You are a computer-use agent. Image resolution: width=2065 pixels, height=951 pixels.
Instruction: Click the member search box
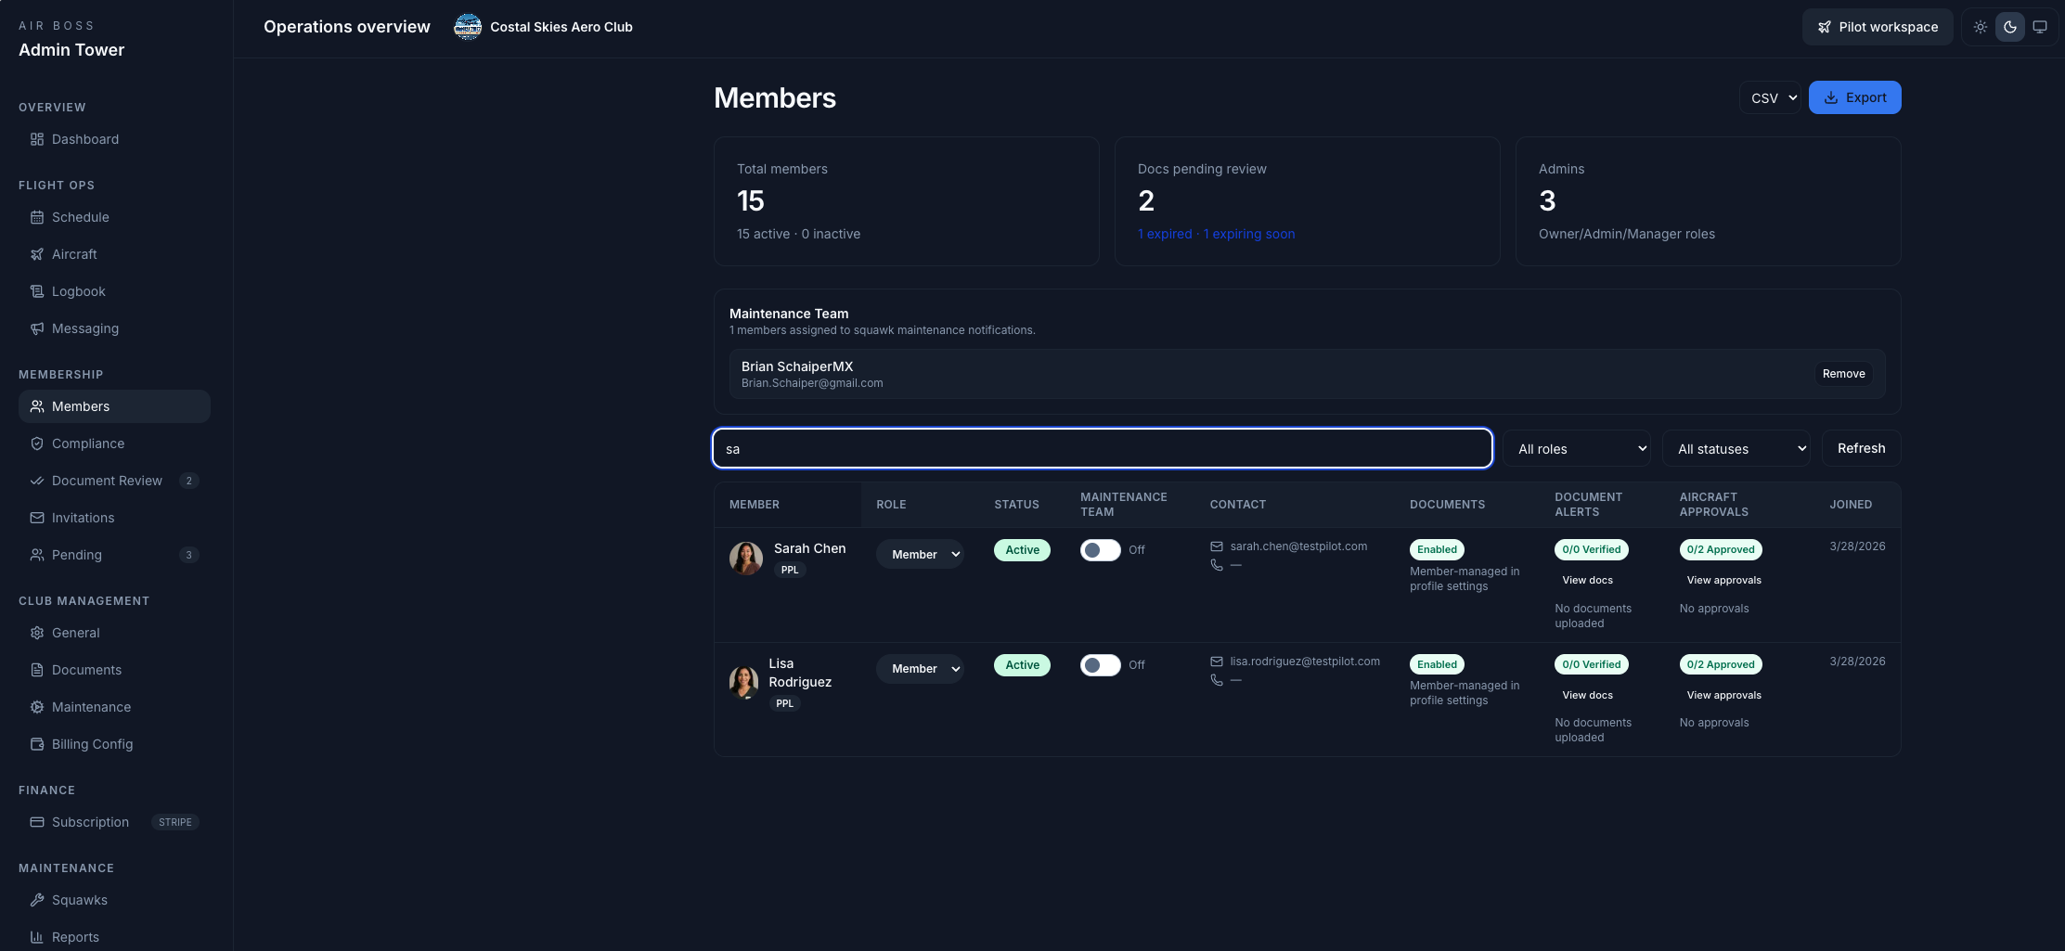(x=1102, y=448)
